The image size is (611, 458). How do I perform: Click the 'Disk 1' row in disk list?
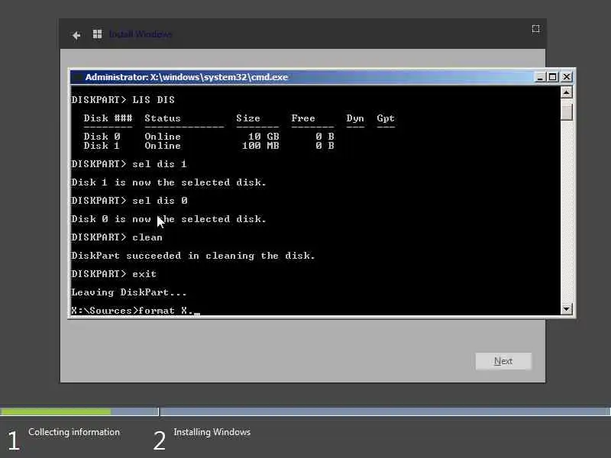[209, 146]
